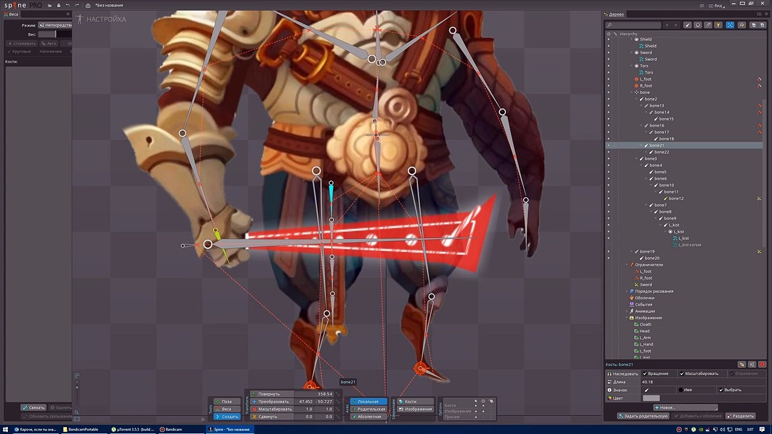Click the Цвет color swatch
The image size is (772, 434).
651,398
